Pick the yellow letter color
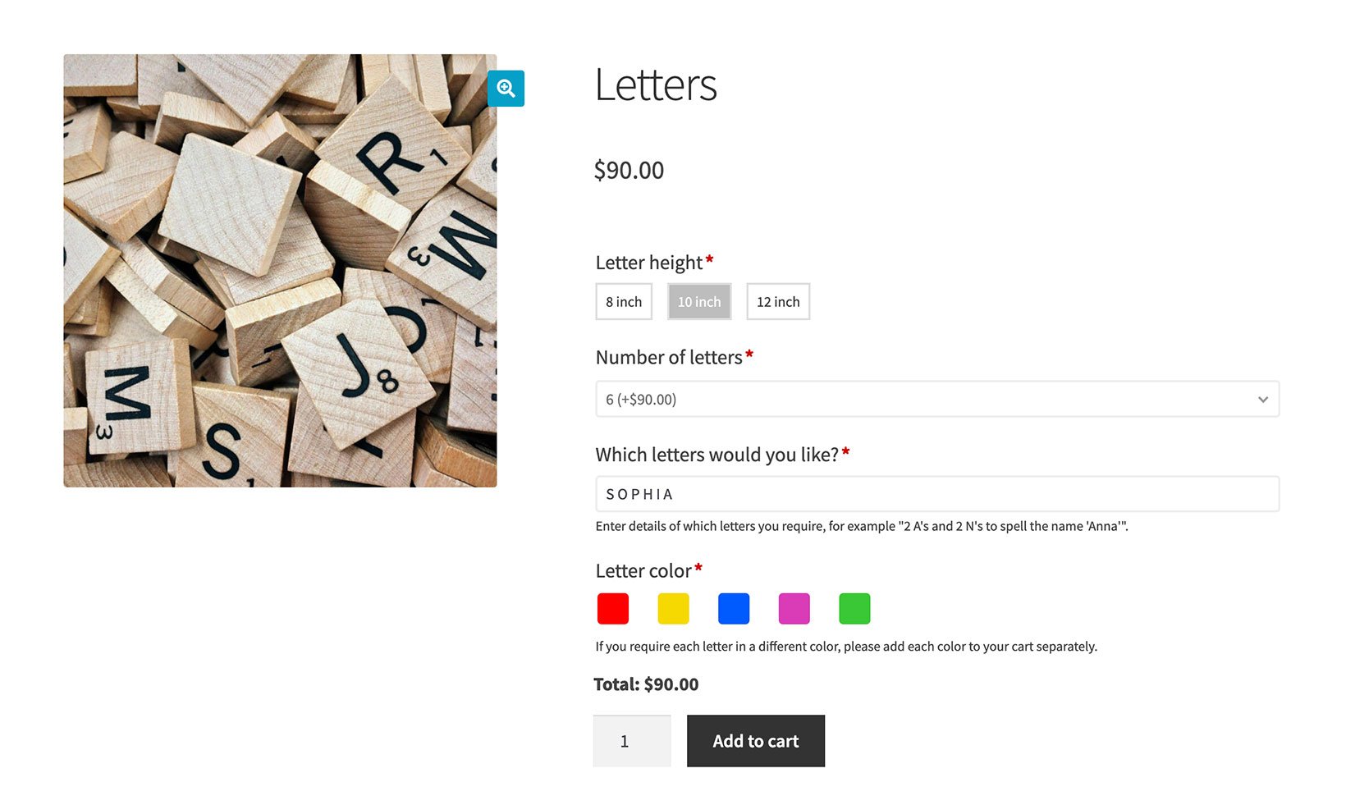Viewport: 1346px width, 805px height. click(x=673, y=608)
